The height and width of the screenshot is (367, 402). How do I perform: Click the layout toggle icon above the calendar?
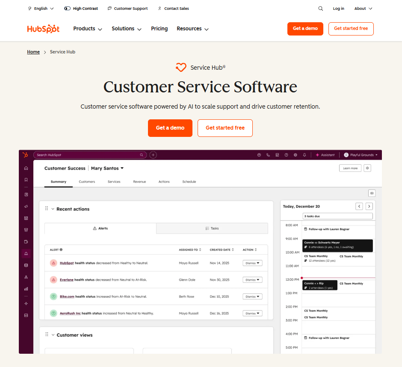tap(372, 193)
